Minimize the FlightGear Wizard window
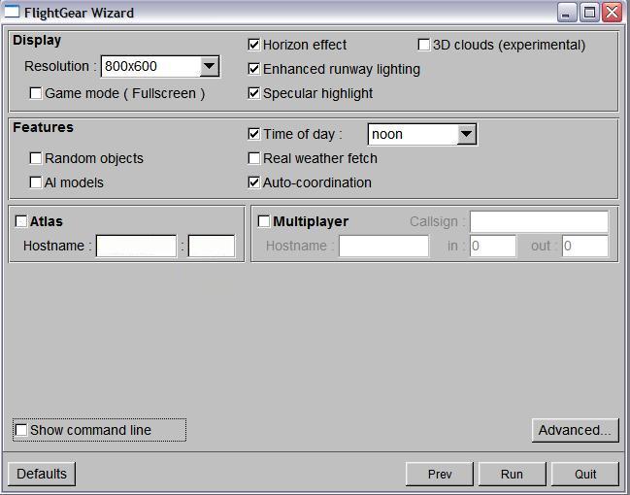This screenshot has height=495, width=630. [x=567, y=12]
